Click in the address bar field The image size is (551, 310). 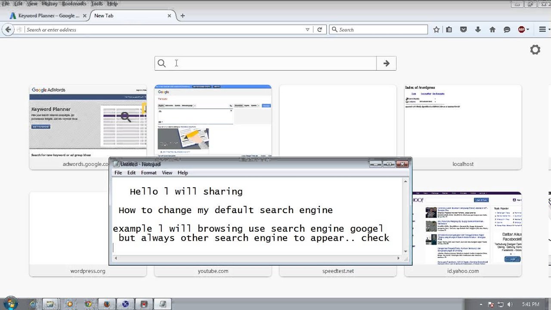click(x=164, y=30)
